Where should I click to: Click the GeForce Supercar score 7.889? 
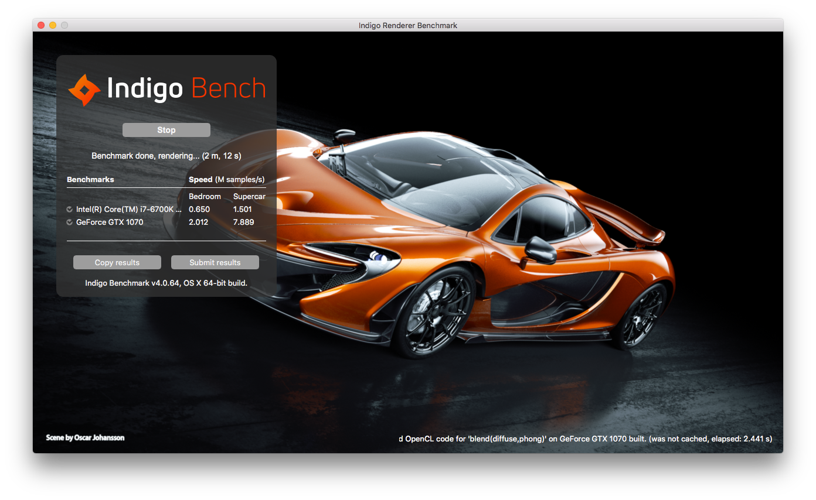[x=243, y=222]
